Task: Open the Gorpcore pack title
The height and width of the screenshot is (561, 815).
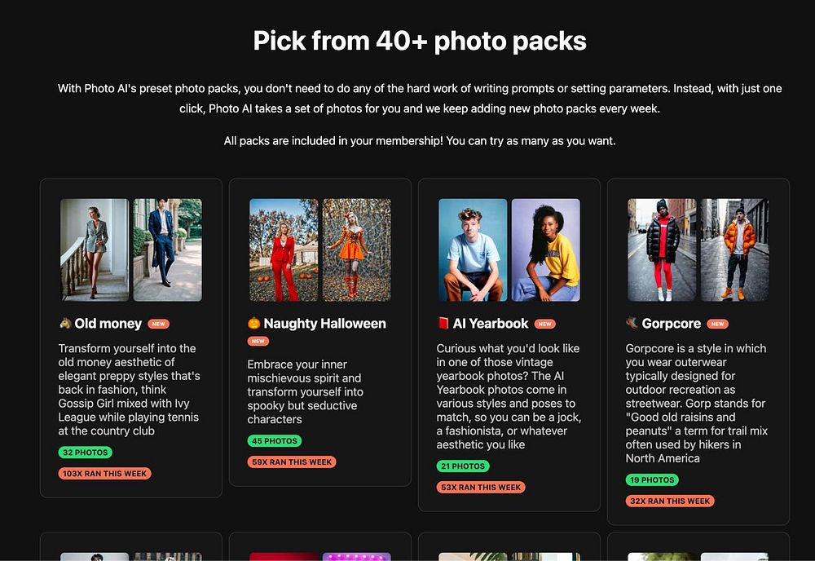Action: point(672,324)
